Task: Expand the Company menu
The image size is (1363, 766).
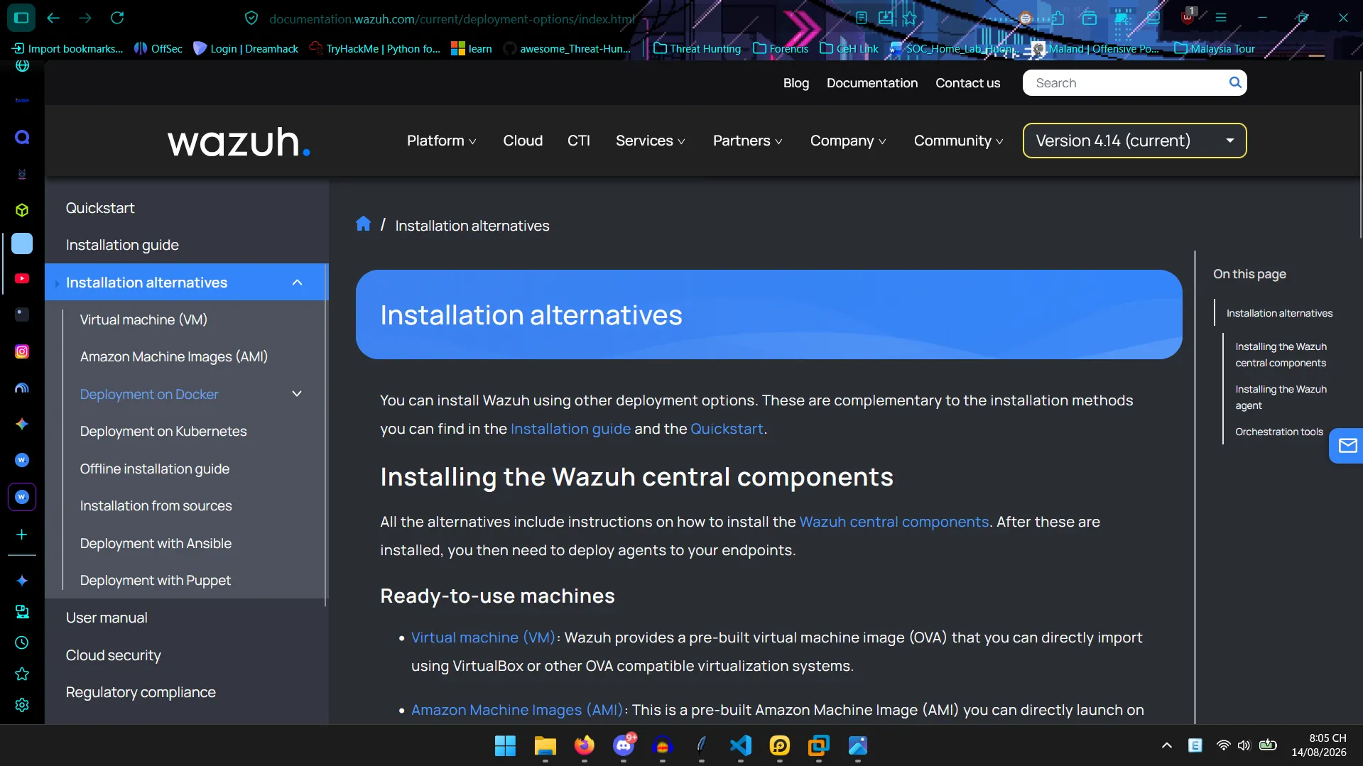Action: (848, 141)
